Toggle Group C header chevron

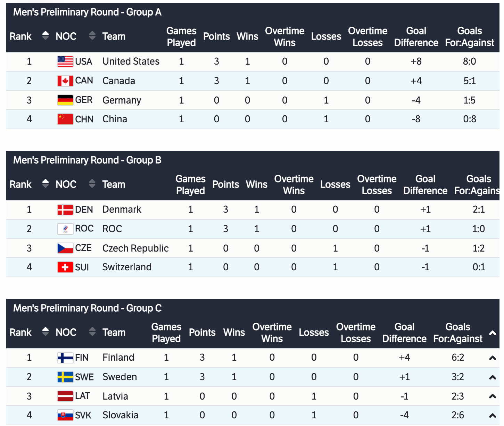(x=492, y=333)
